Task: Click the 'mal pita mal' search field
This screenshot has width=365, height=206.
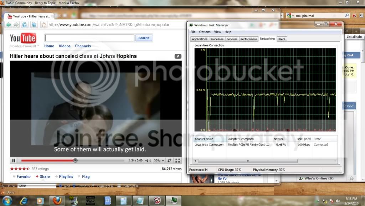Action: [319, 16]
